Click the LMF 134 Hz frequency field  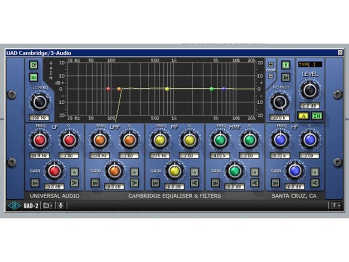click(x=100, y=155)
